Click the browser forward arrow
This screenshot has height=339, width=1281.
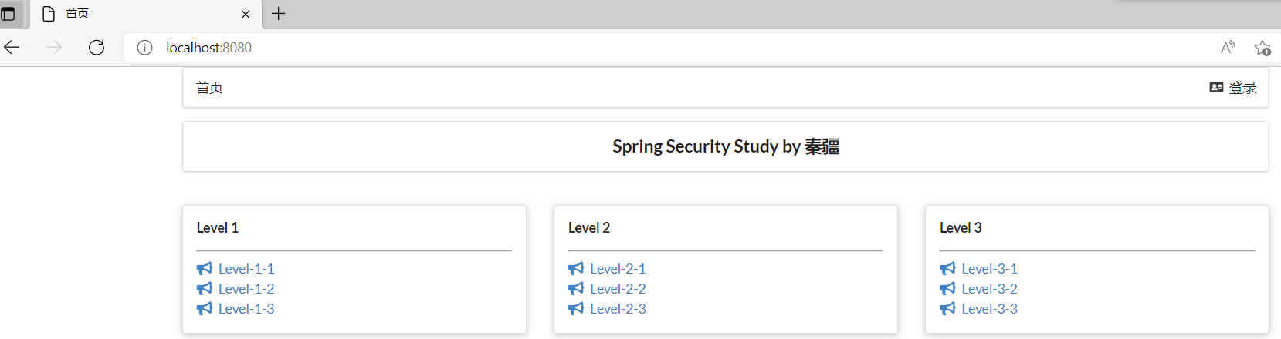pyautogui.click(x=54, y=48)
